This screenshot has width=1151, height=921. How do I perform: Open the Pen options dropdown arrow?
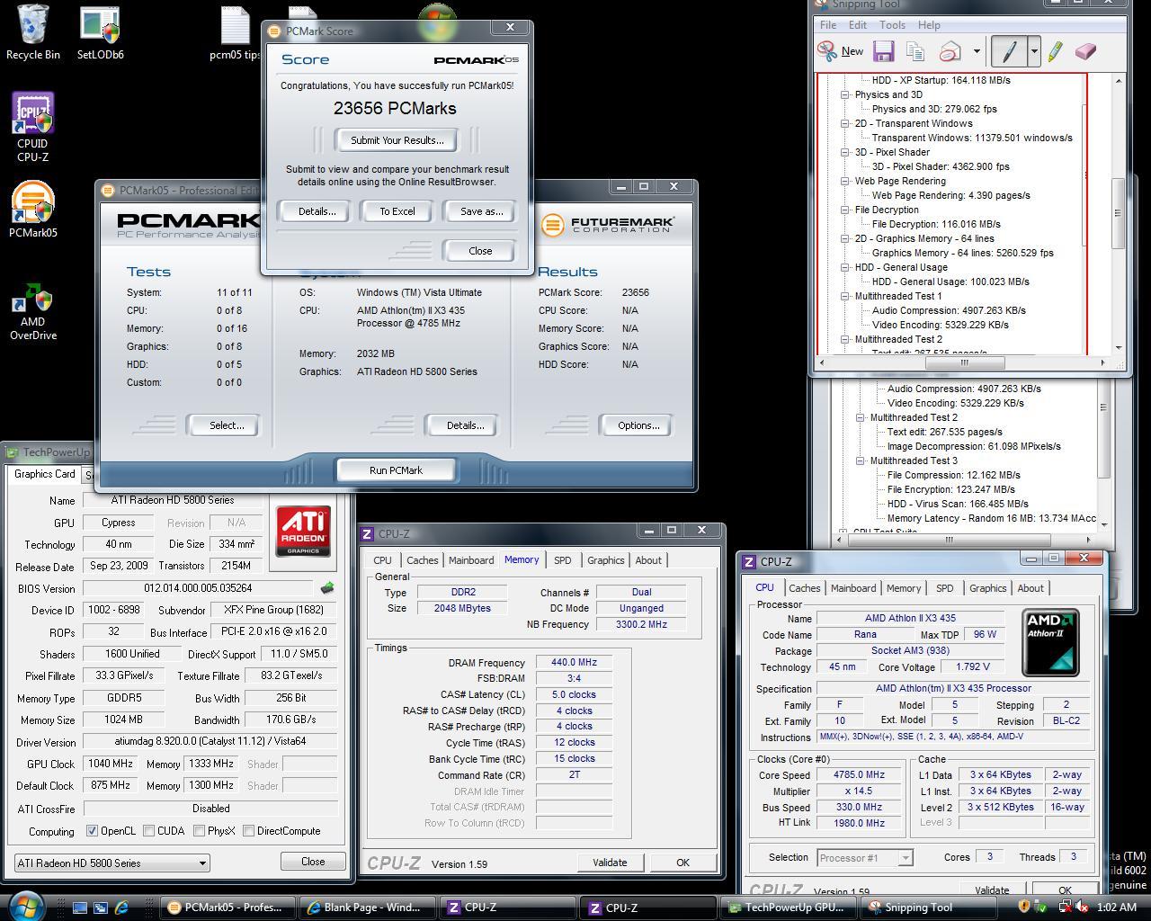point(1034,51)
